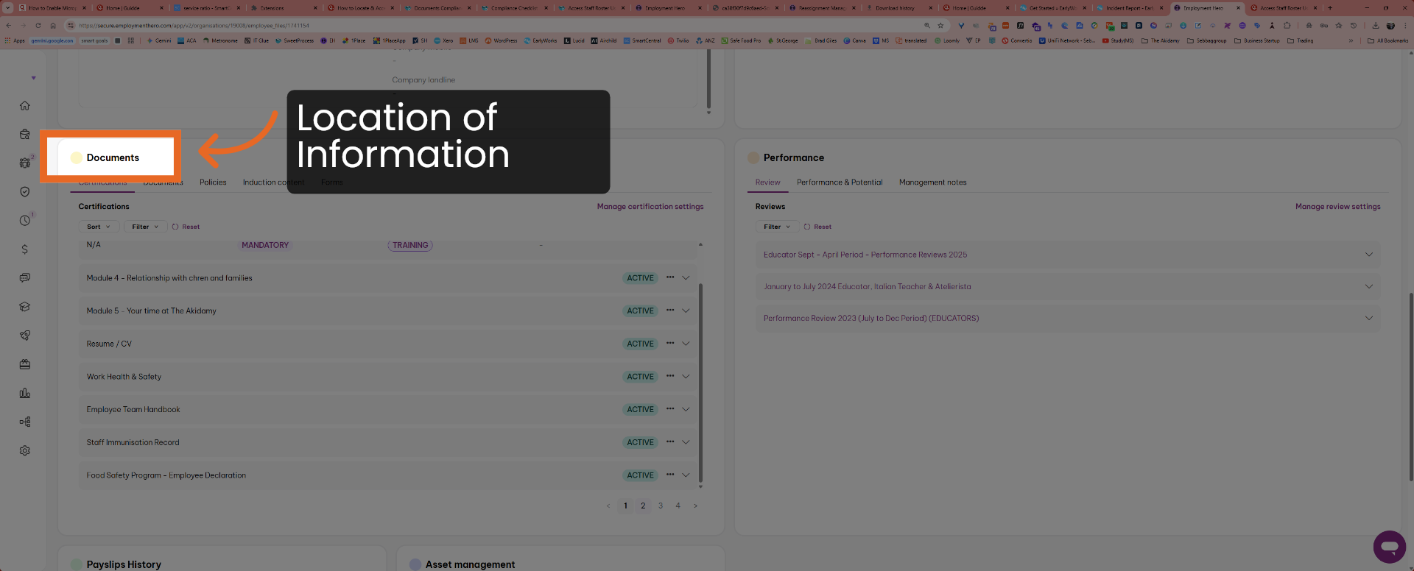The width and height of the screenshot is (1414, 571).
Task: Go to the next certifications page arrow
Action: 695,506
